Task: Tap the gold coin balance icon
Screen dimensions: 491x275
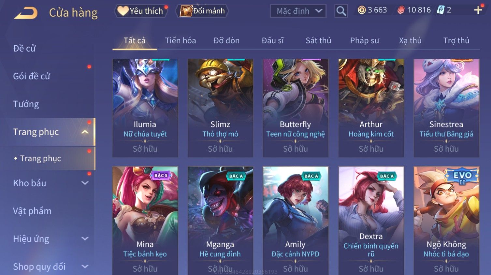Action: (x=362, y=10)
